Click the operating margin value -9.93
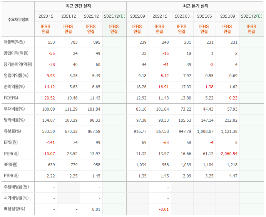 [50, 76]
